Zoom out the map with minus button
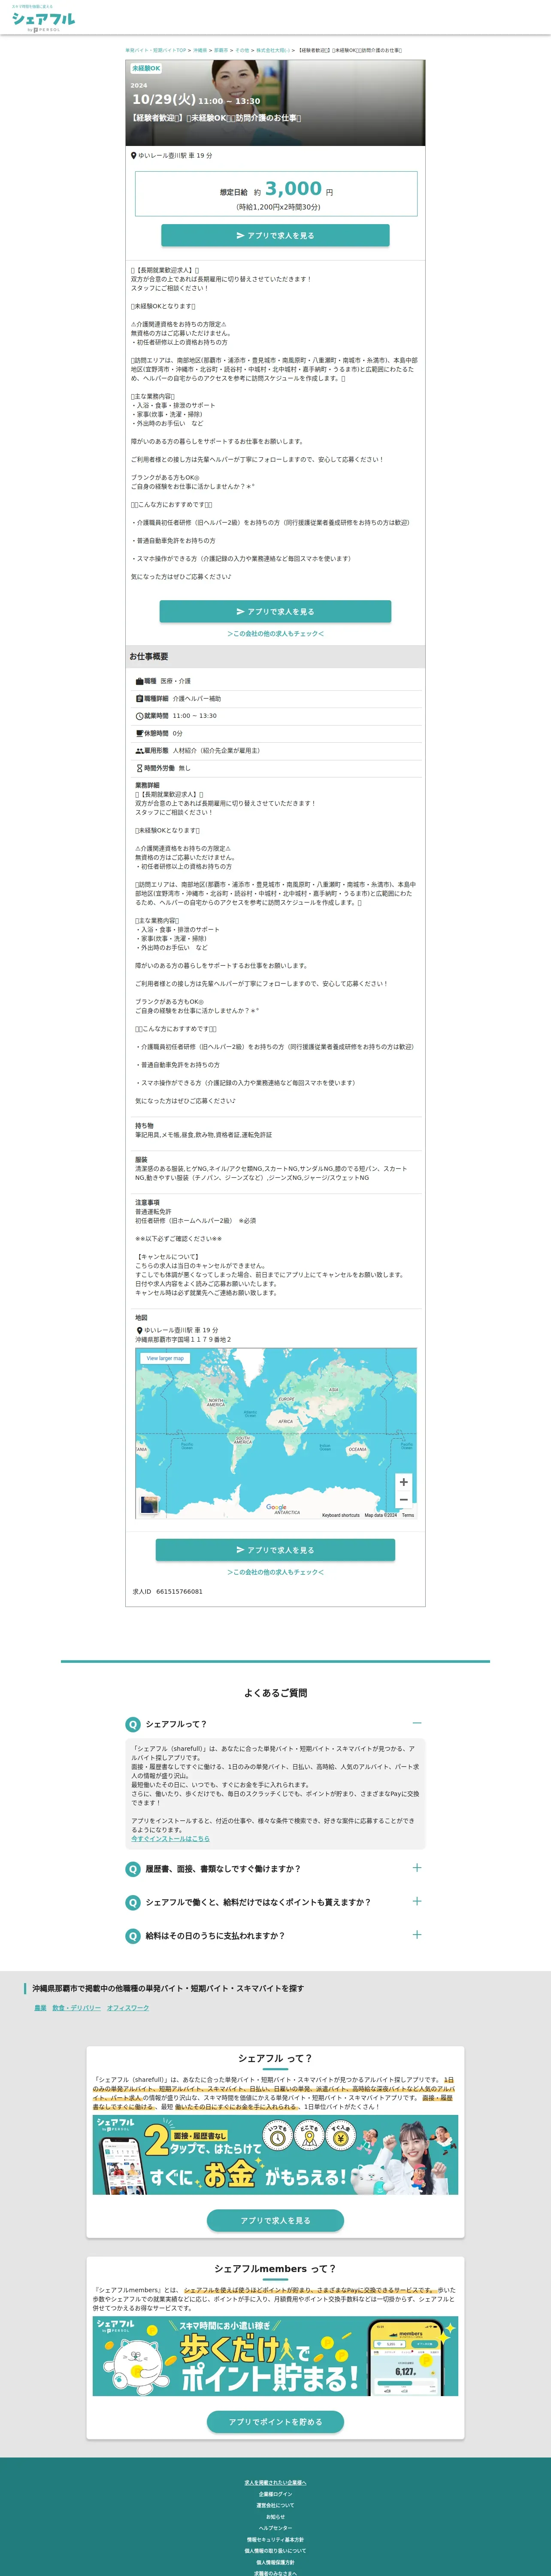 coord(403,1500)
